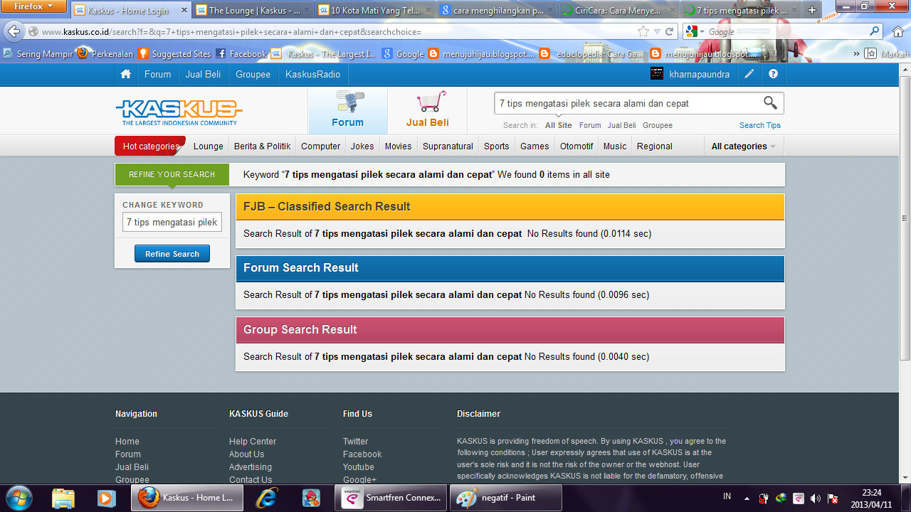Viewport: 911px width, 512px height.
Task: Open the help question mark icon
Action: click(774, 74)
